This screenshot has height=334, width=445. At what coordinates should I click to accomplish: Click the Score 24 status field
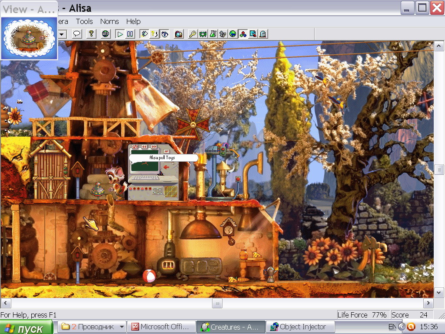tap(411, 315)
